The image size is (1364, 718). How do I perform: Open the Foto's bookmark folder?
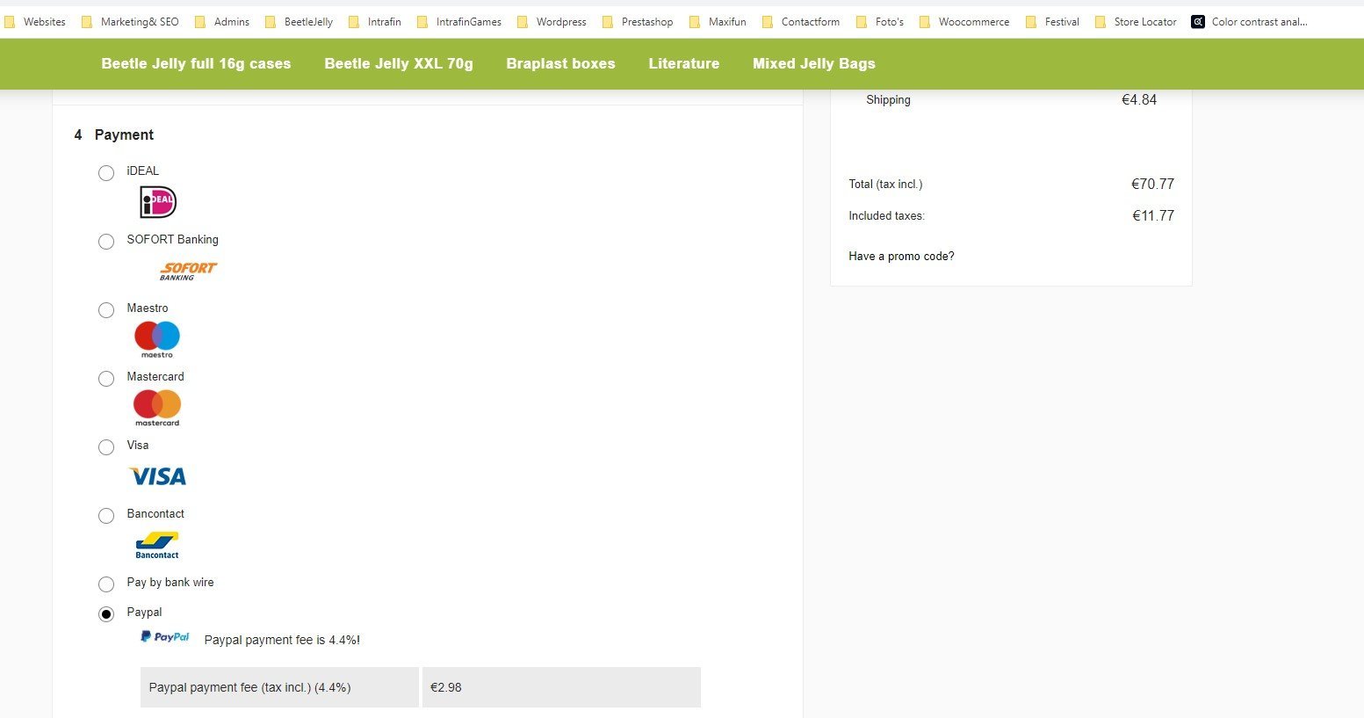pyautogui.click(x=880, y=22)
